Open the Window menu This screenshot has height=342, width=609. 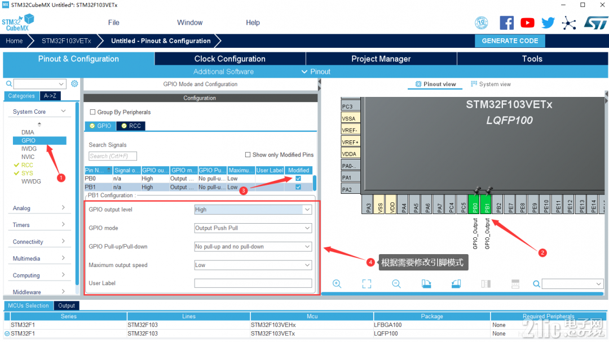[190, 23]
